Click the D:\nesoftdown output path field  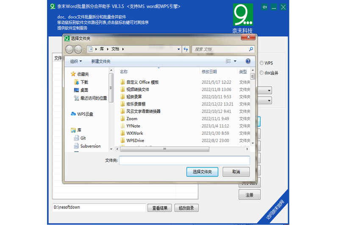tap(99, 208)
